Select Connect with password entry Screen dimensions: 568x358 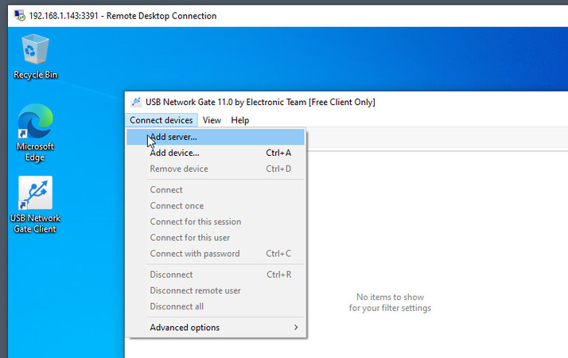point(216,254)
